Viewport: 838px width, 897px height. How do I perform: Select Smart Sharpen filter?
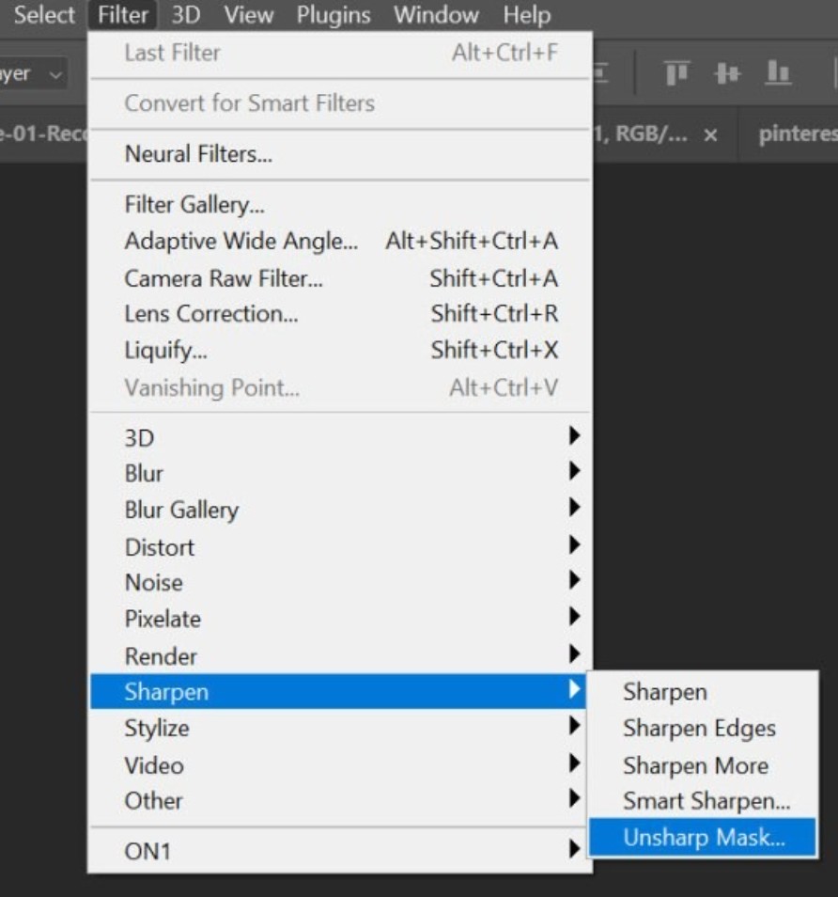tap(706, 801)
